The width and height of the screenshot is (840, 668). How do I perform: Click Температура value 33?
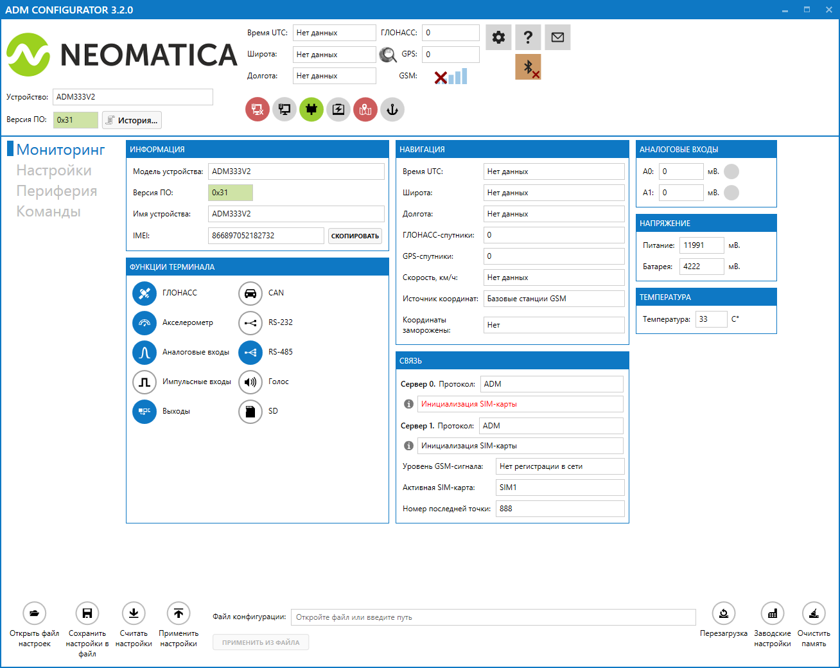[x=712, y=319]
